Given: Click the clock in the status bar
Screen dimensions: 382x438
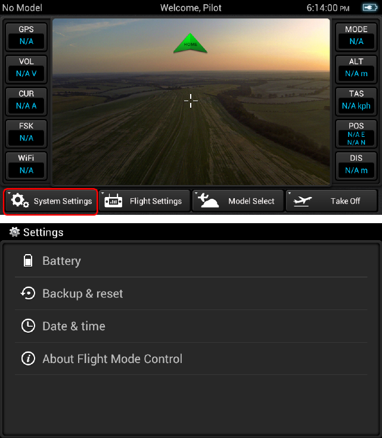Looking at the screenshot, I should [x=328, y=8].
